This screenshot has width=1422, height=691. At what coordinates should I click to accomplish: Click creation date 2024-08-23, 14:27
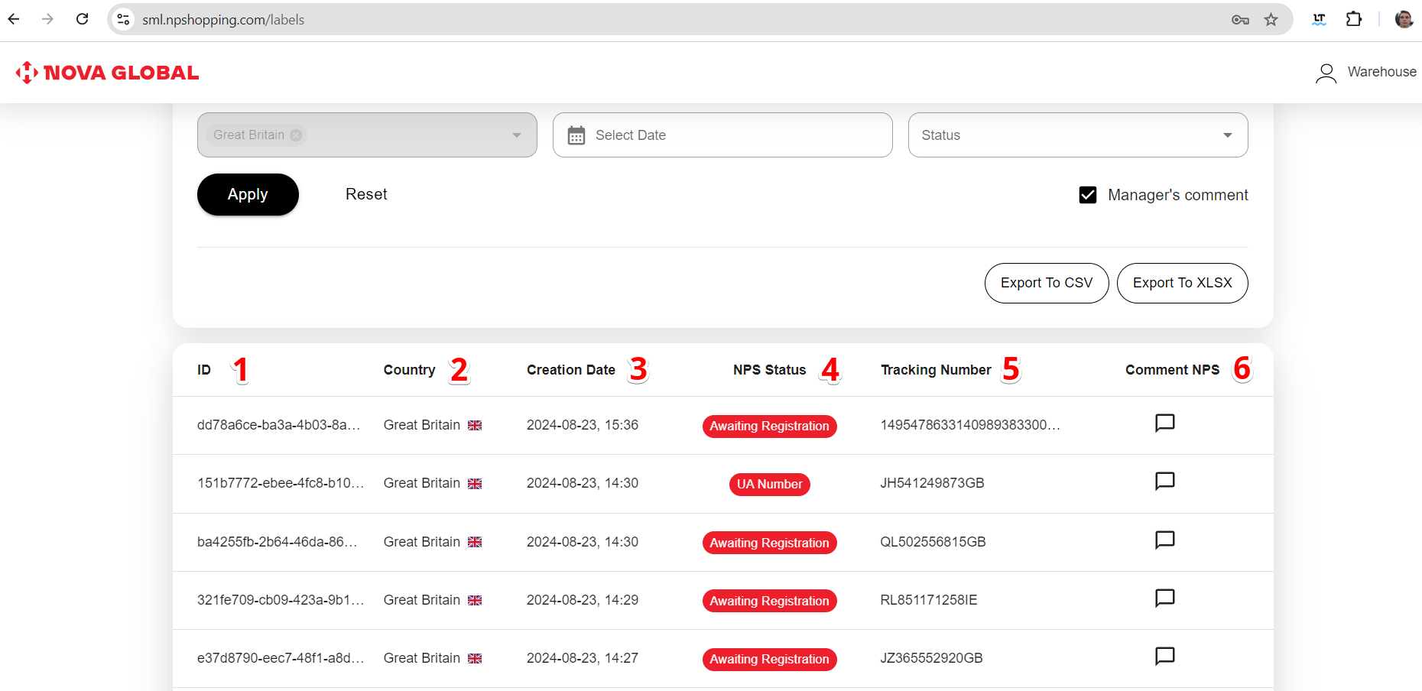[583, 658]
